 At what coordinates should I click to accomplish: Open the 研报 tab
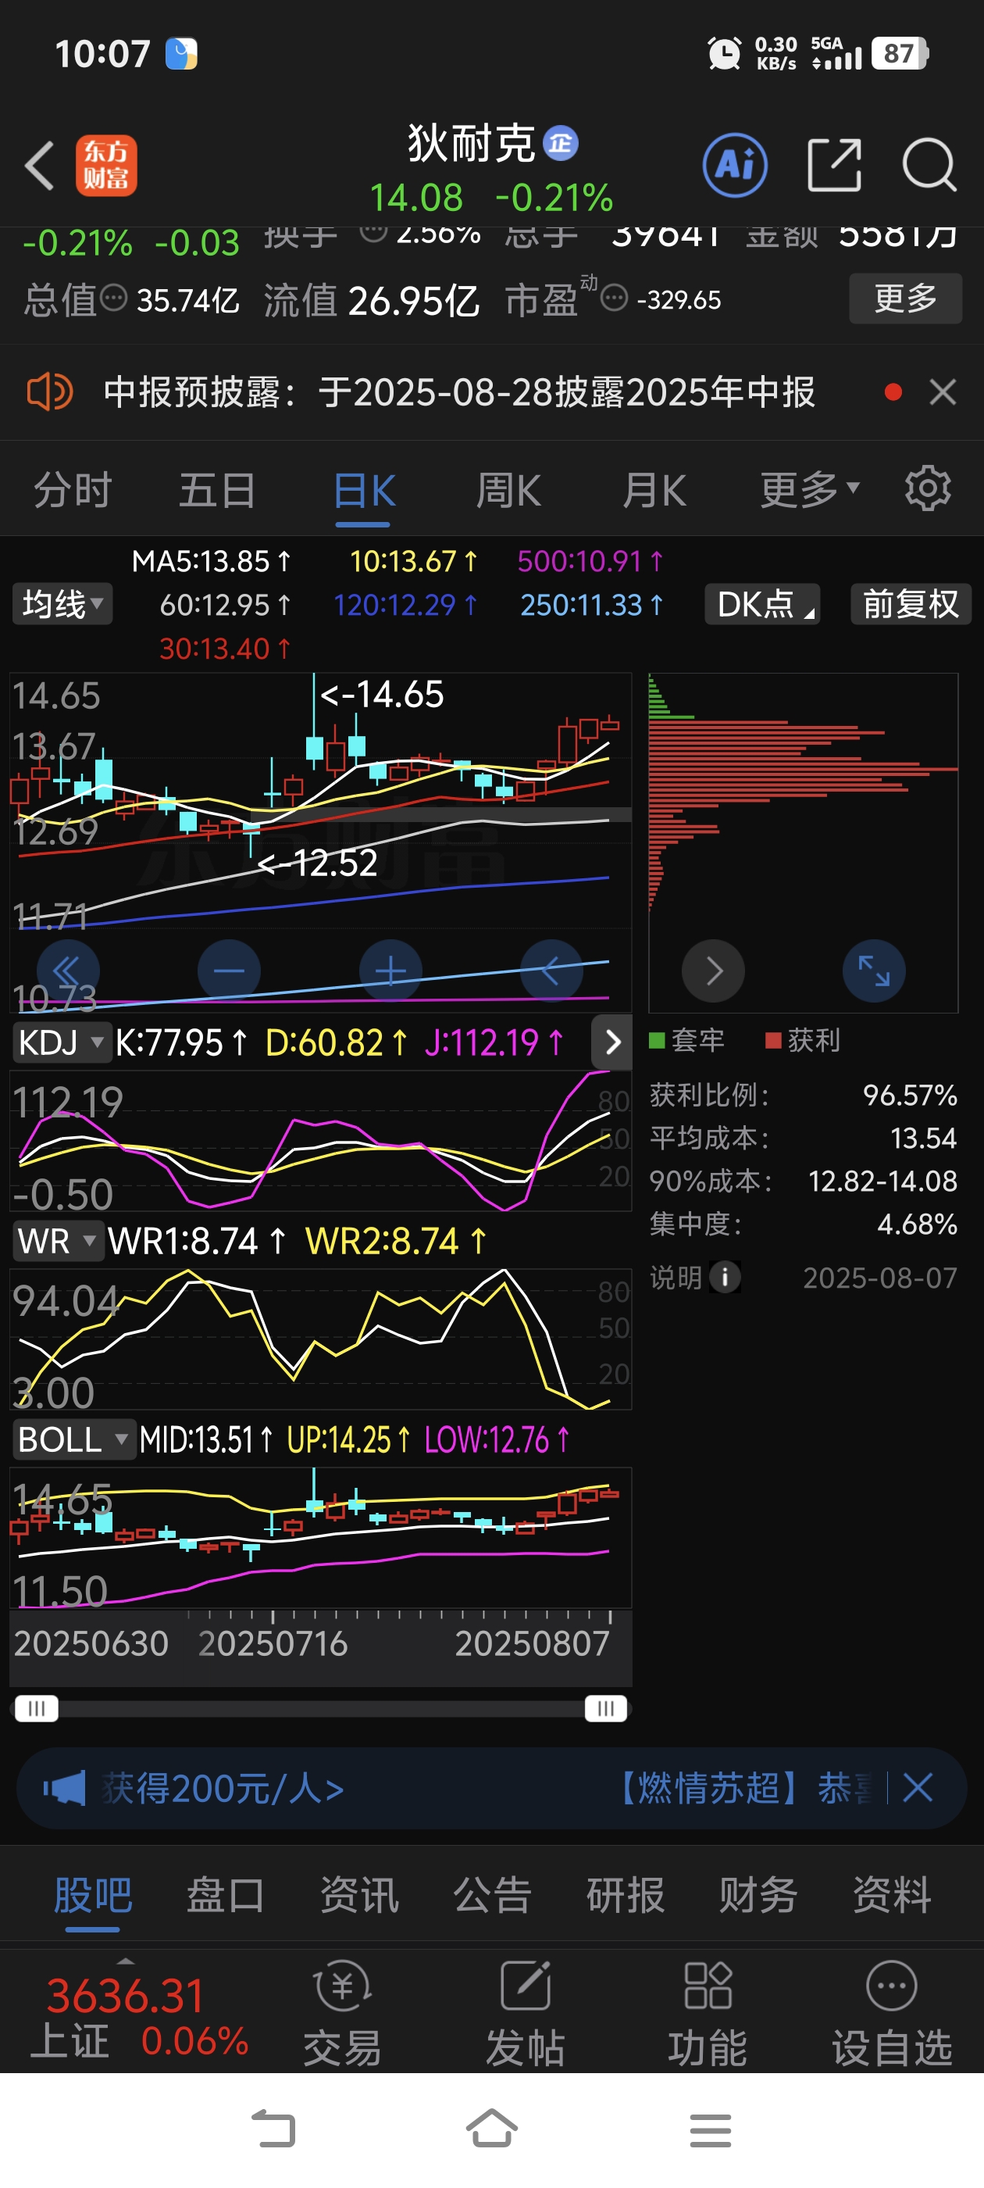pyautogui.click(x=626, y=1895)
